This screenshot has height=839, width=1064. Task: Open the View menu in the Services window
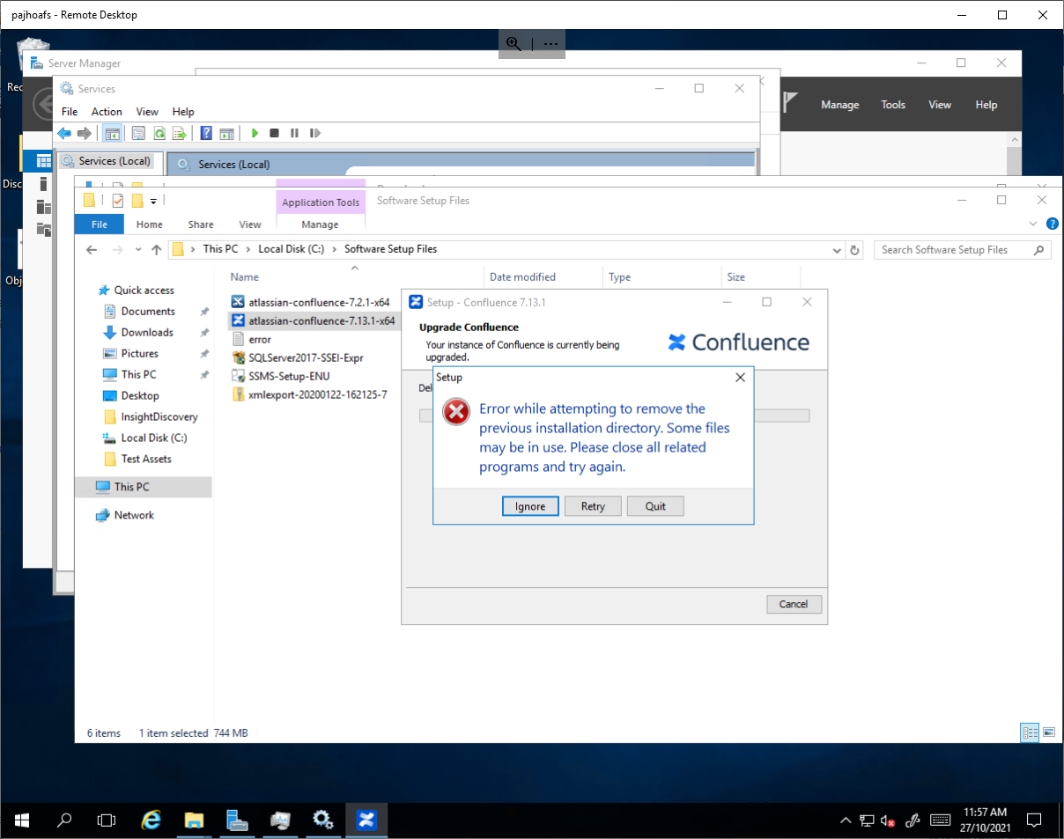coord(147,112)
